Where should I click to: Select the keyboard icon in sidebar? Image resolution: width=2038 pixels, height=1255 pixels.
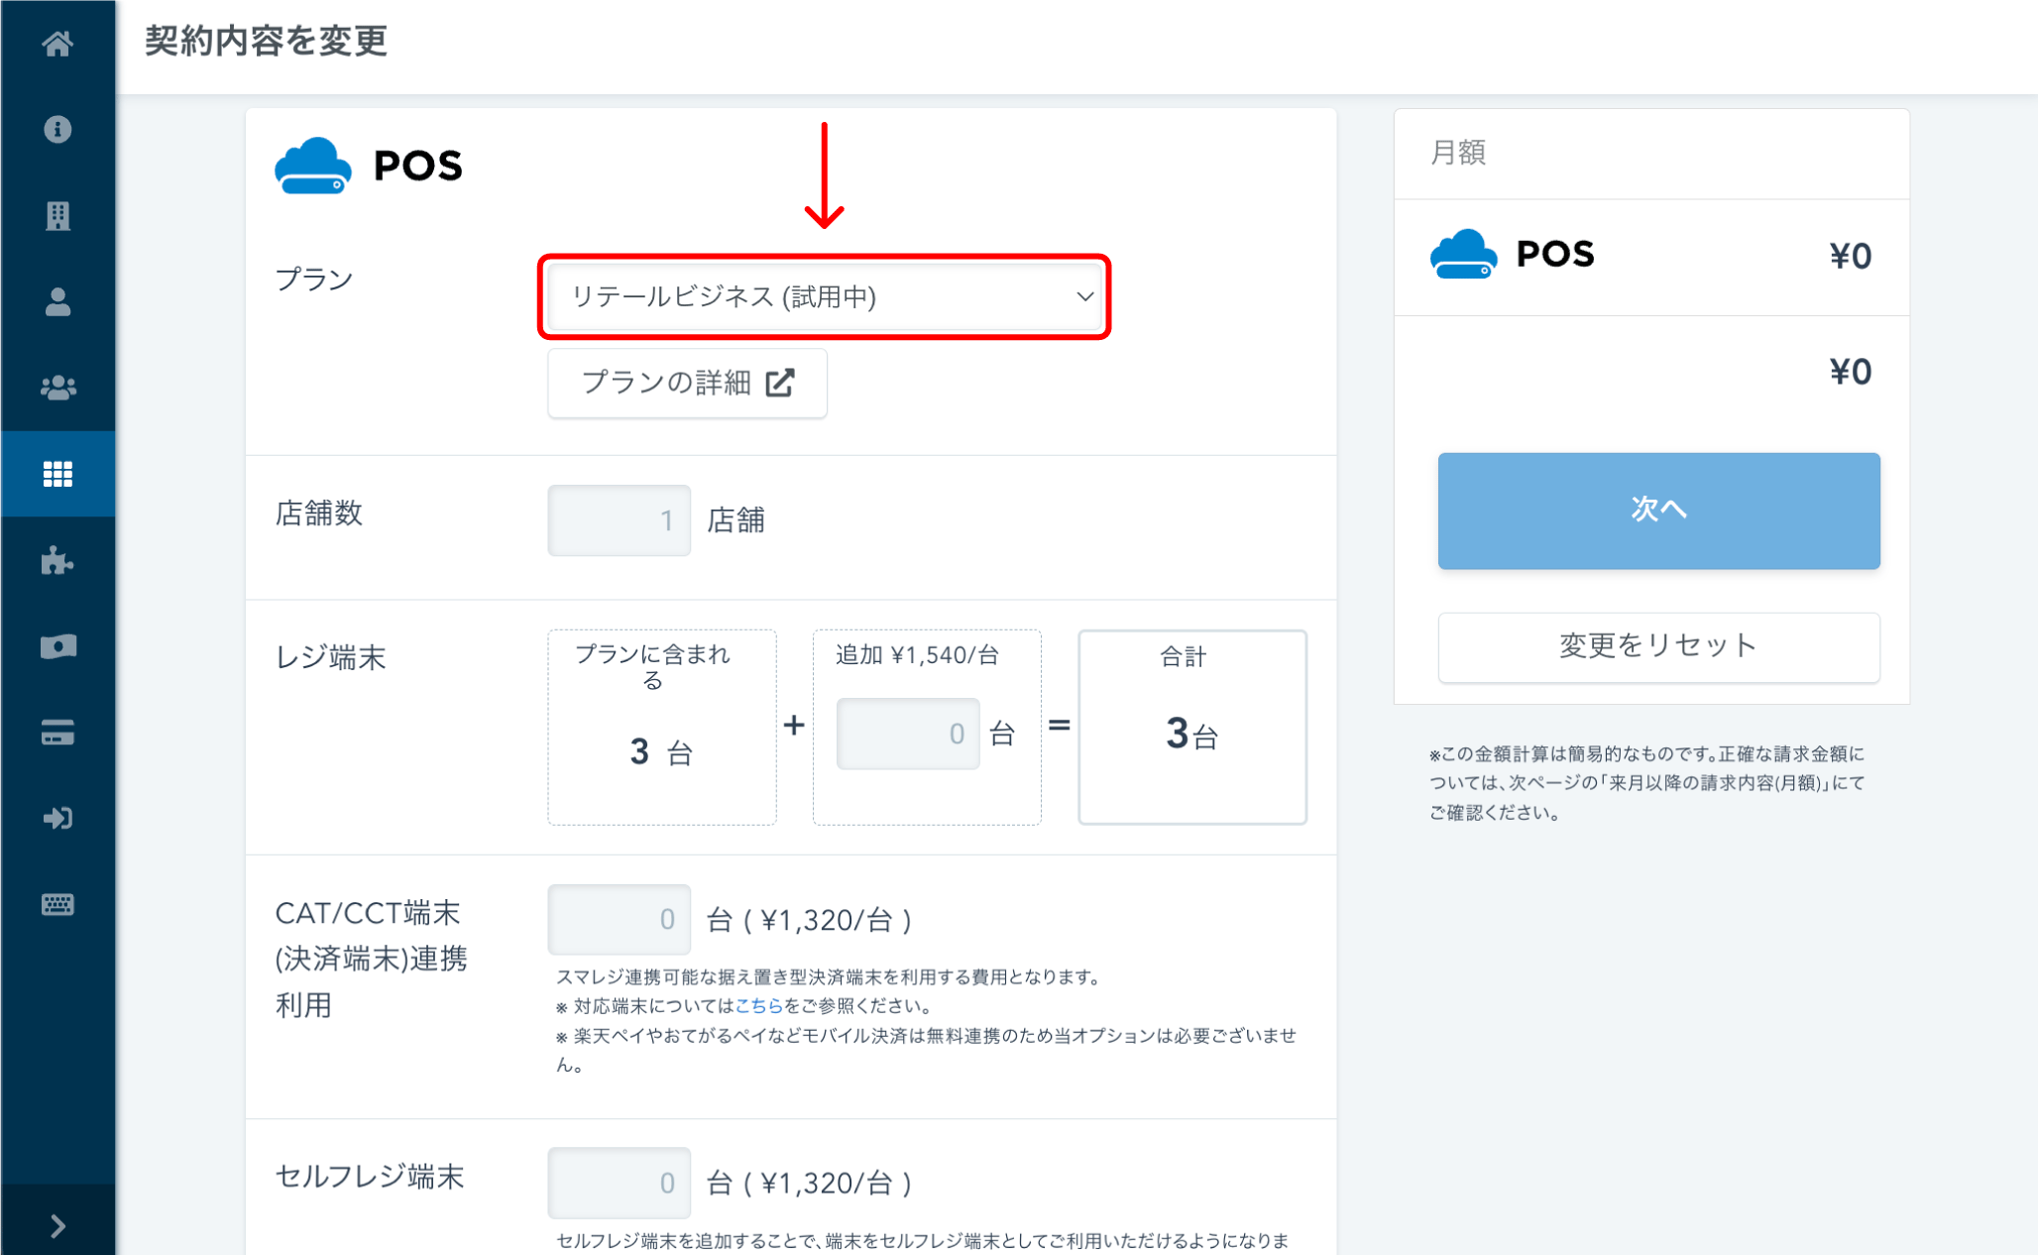[x=57, y=904]
